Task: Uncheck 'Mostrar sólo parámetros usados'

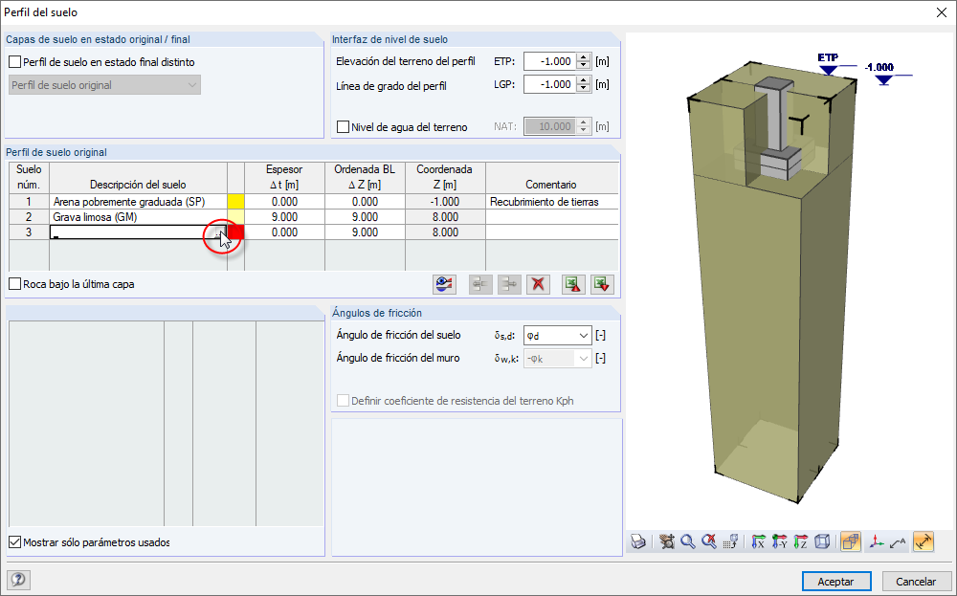Action: 14,541
